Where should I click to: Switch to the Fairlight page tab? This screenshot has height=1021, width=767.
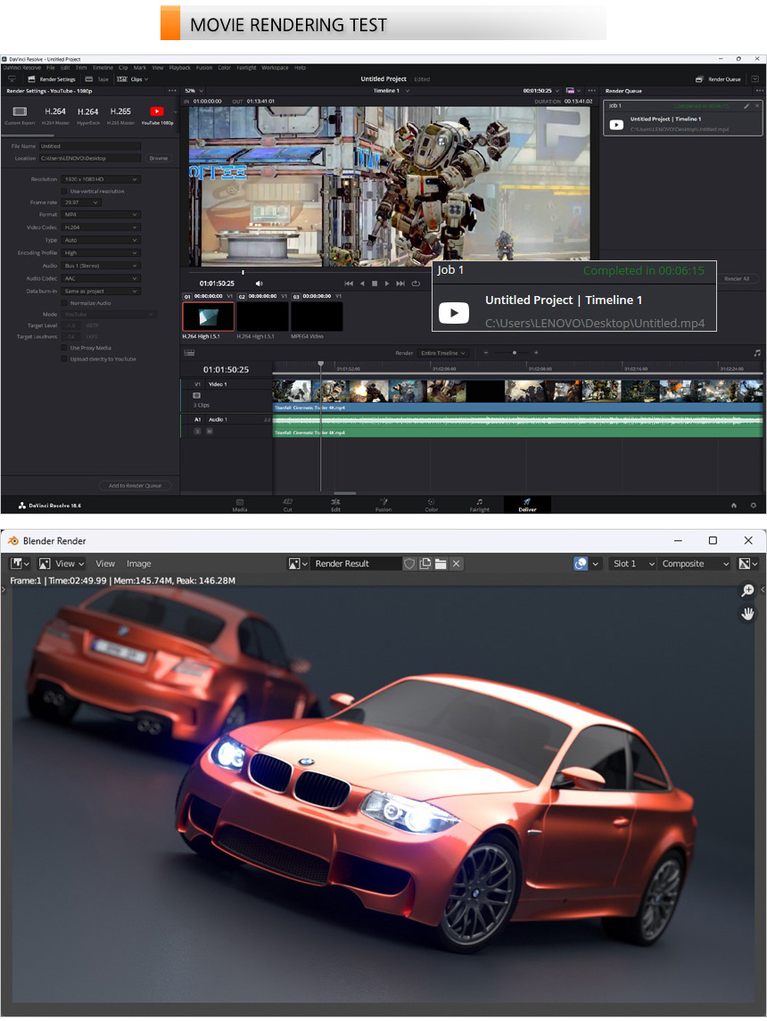479,505
